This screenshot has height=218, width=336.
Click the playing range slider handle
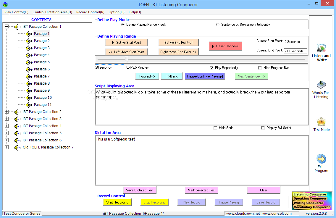127,59
